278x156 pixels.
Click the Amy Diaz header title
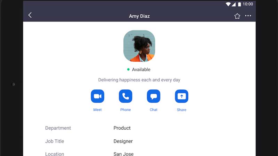click(139, 16)
